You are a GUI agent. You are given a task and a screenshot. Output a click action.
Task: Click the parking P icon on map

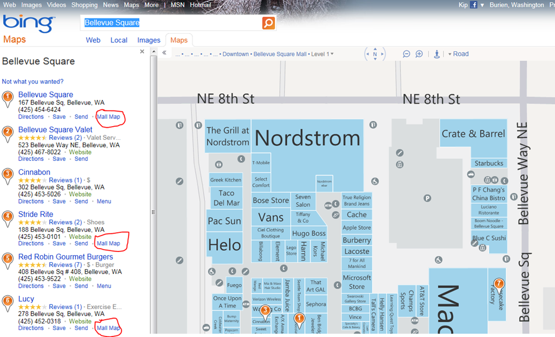[x=427, y=198]
